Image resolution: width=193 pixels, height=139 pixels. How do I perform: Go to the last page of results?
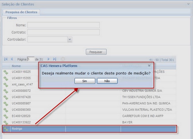point(54,59)
